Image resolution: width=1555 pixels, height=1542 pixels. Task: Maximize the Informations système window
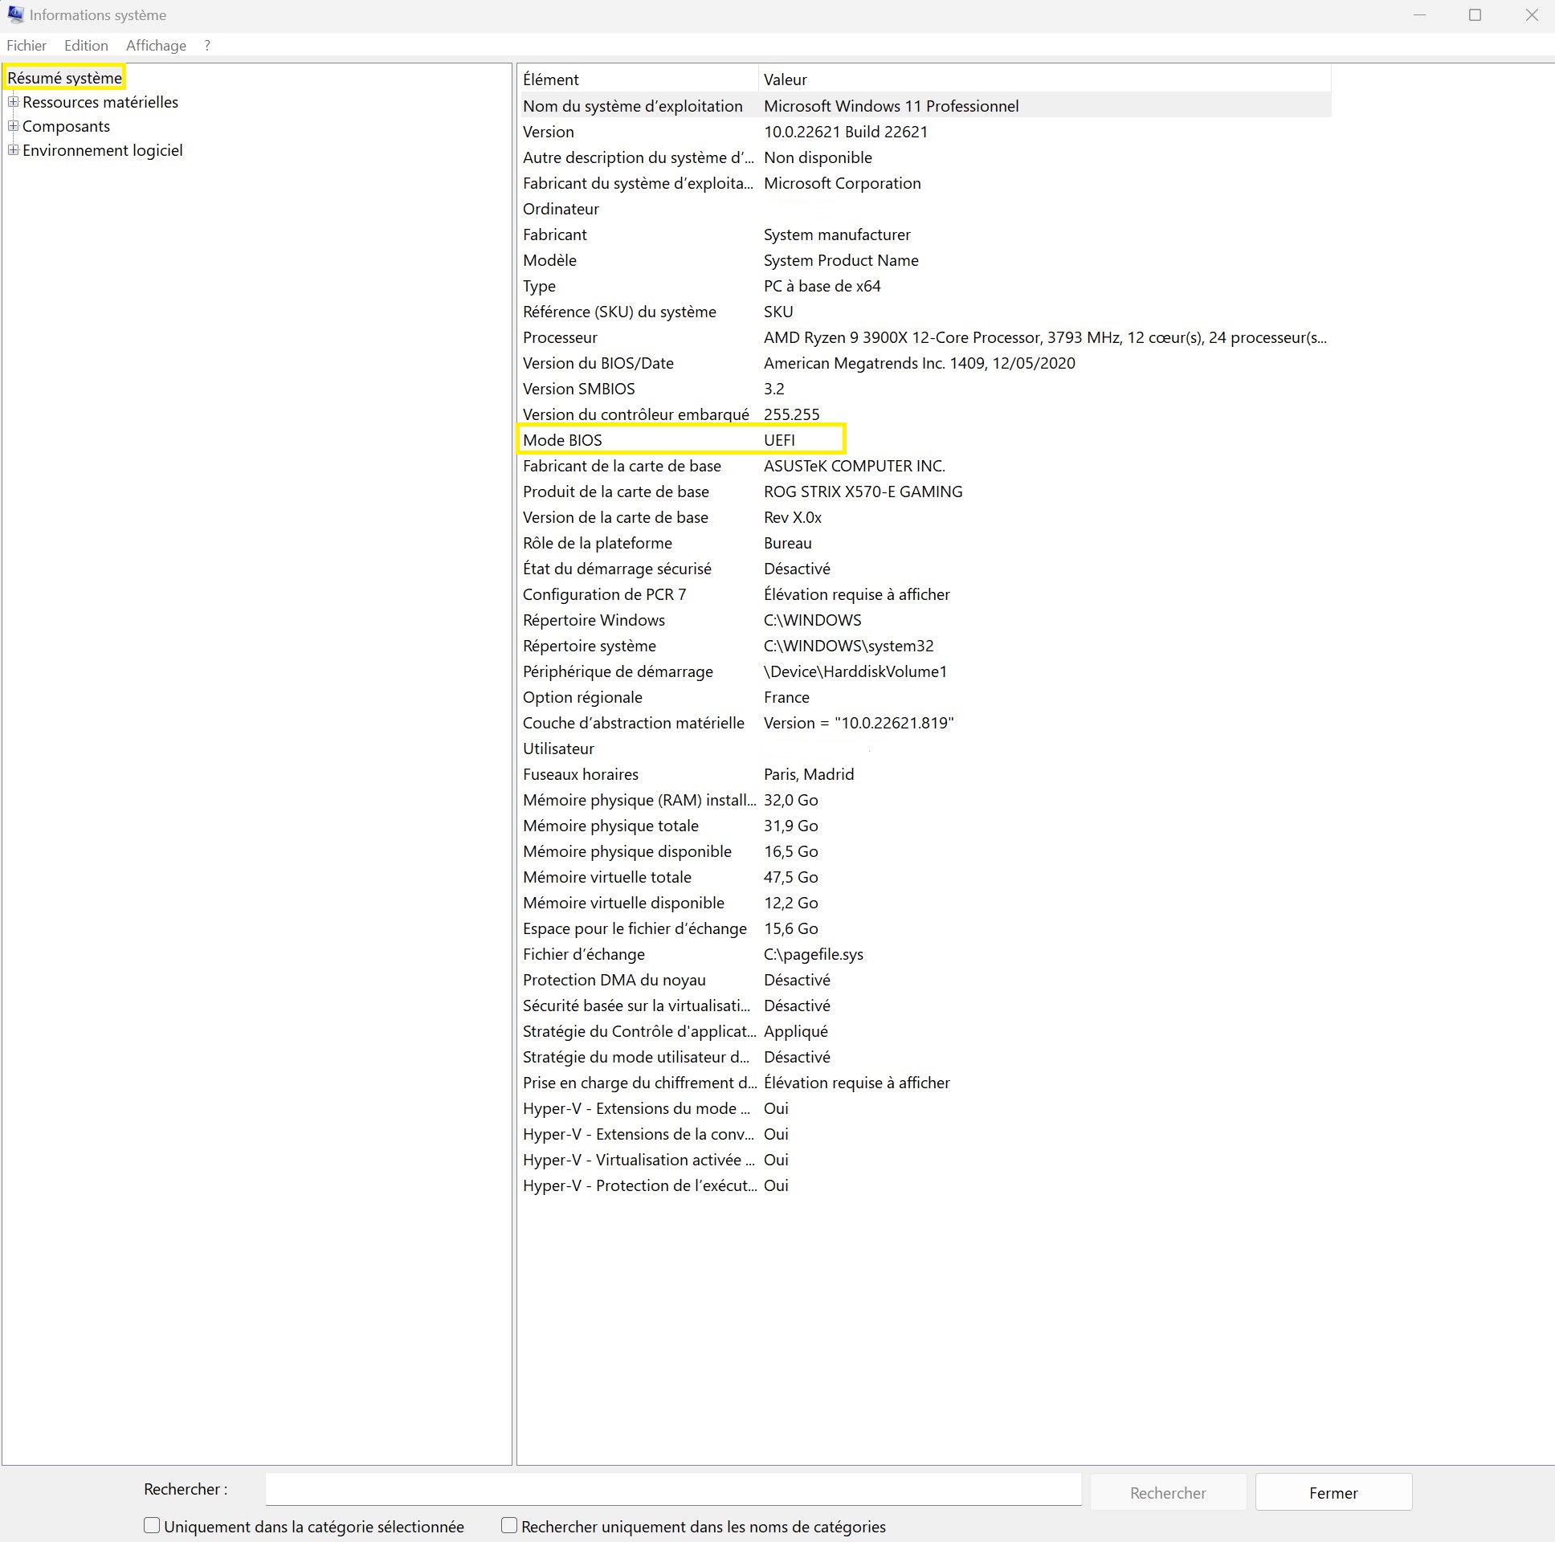click(1475, 15)
